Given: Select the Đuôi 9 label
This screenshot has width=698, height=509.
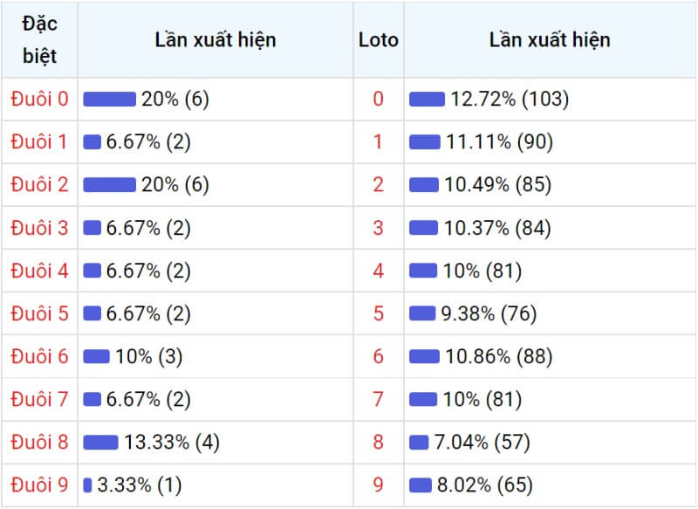Looking at the screenshot, I should tap(39, 485).
